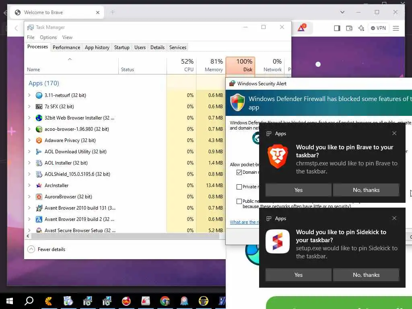Click the ArcInstaller process icon
The height and width of the screenshot is (309, 412).
pos(39,185)
